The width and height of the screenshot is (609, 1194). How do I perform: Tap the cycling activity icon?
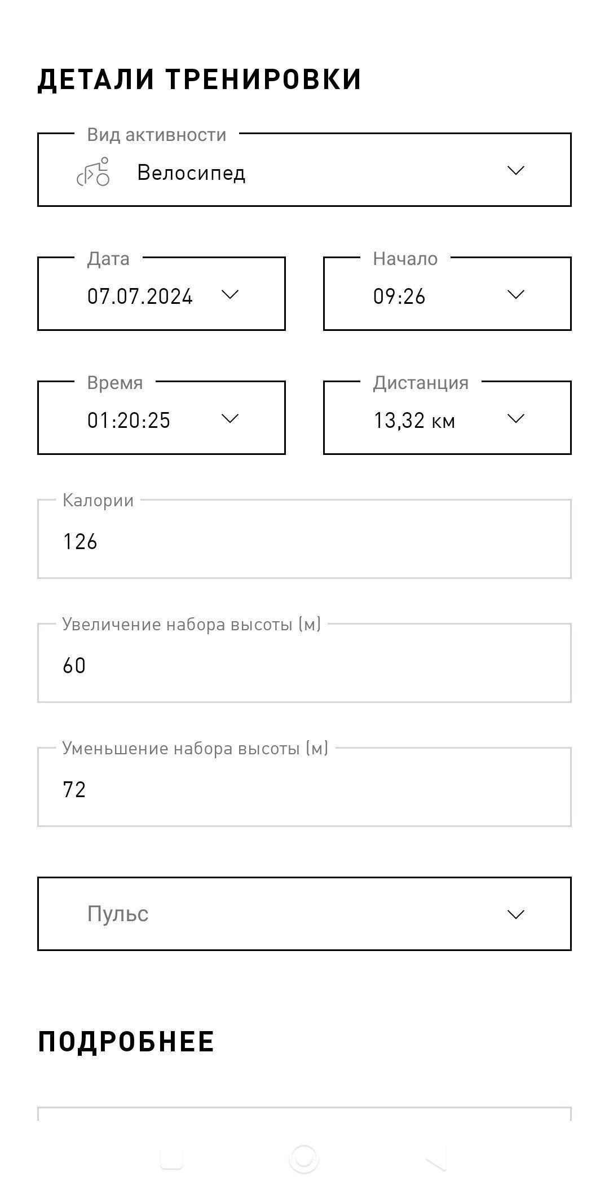pos(93,172)
